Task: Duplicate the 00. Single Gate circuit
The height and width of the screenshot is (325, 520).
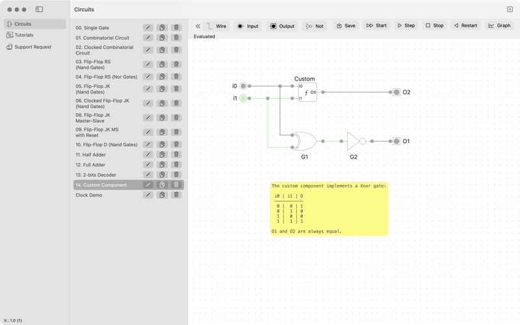Action: (x=162, y=27)
